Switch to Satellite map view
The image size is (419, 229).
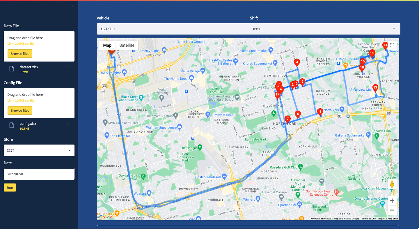tap(127, 45)
